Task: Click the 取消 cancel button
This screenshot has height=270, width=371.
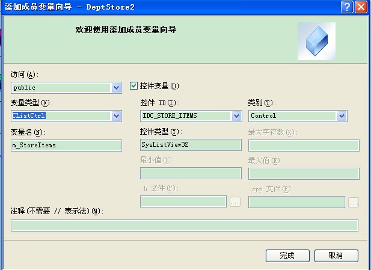Action: tap(336, 256)
